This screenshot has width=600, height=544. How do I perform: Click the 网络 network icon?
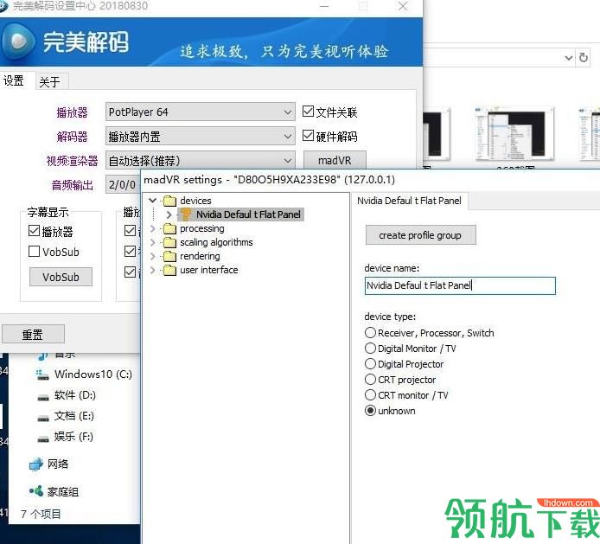pyautogui.click(x=36, y=464)
